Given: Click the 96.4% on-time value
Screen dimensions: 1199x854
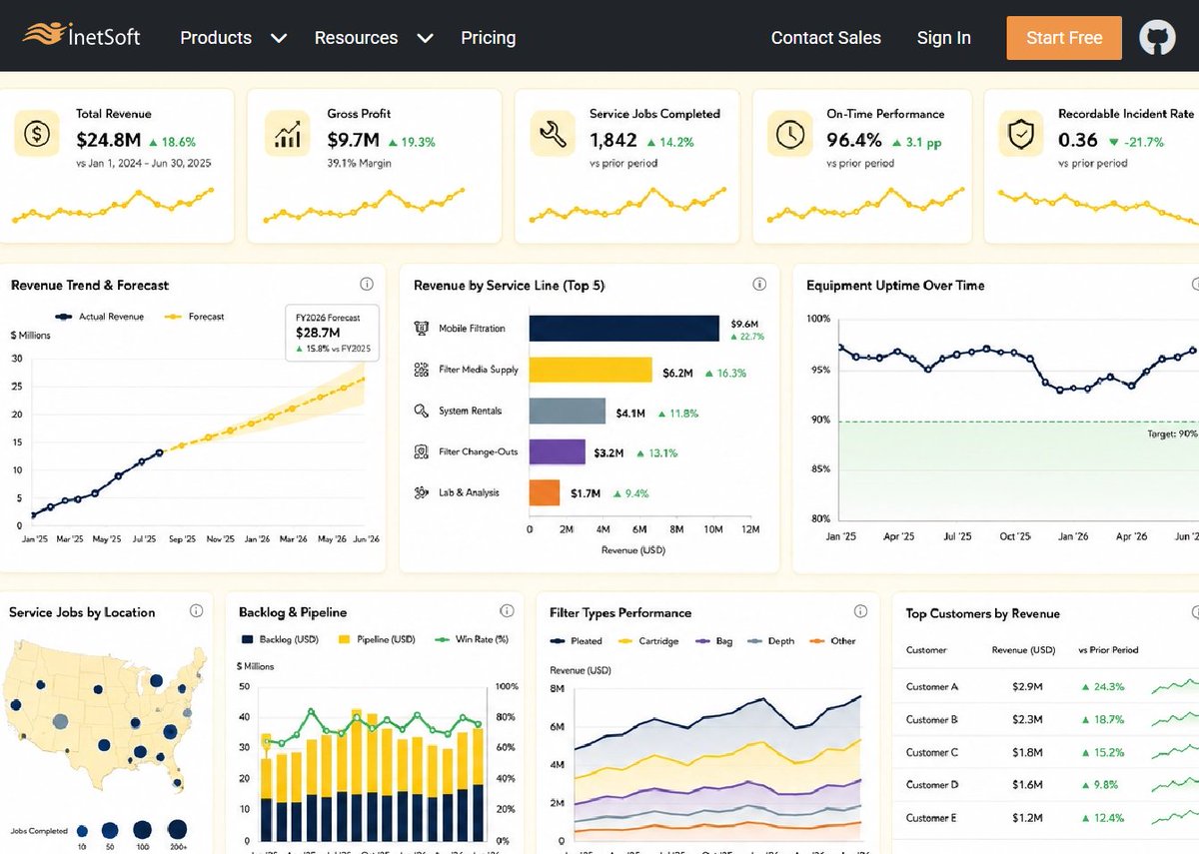Looking at the screenshot, I should (x=854, y=141).
